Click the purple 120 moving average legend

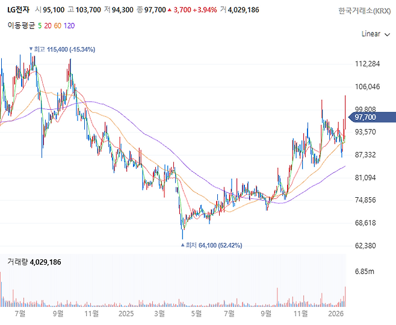point(69,25)
